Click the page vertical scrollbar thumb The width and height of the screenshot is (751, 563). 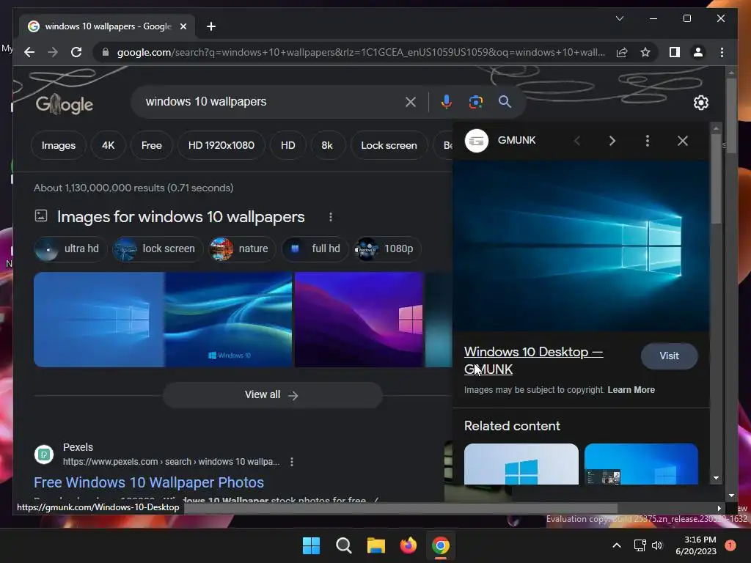(731, 115)
